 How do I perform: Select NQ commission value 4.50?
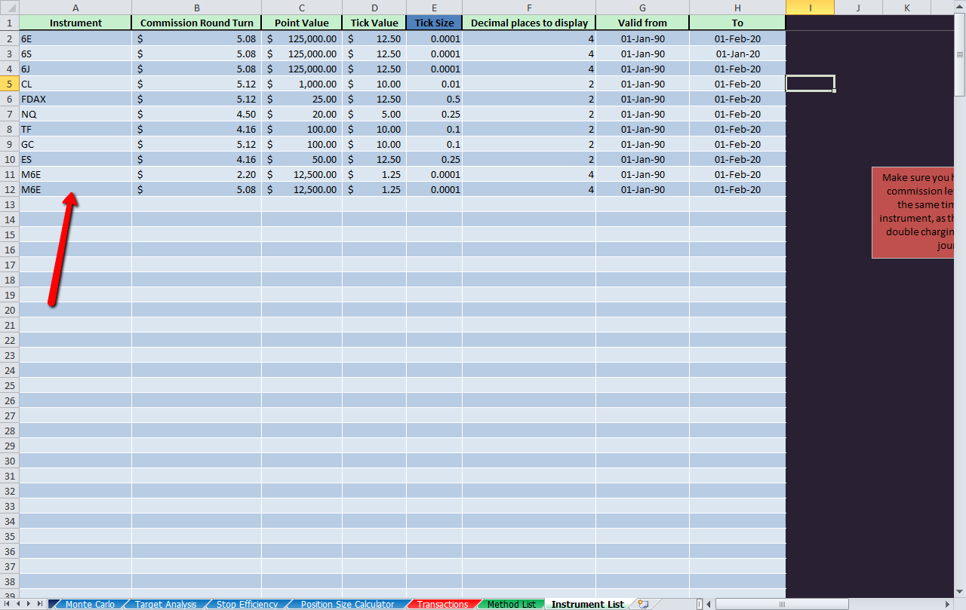click(x=196, y=114)
